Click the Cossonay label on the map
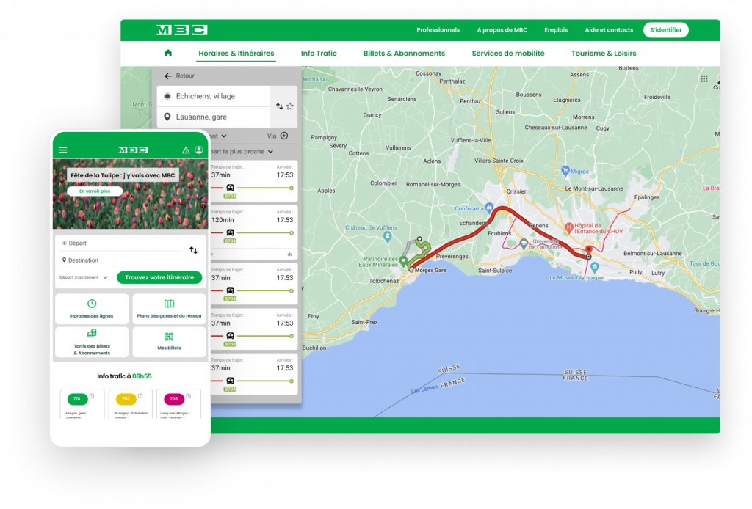Image resolution: width=752 pixels, height=509 pixels. click(x=428, y=74)
